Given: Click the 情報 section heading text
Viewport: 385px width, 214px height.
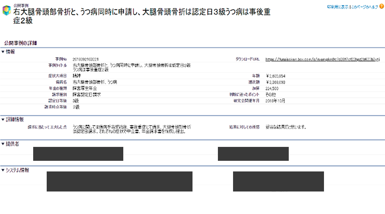Looking at the screenshot, I should (x=10, y=52).
